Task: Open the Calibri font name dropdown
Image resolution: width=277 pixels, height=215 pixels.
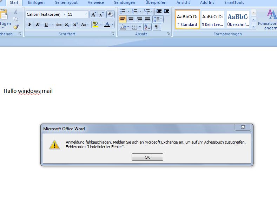Action: (x=64, y=14)
